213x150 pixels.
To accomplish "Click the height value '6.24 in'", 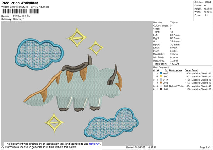I will click(x=208, y=8).
